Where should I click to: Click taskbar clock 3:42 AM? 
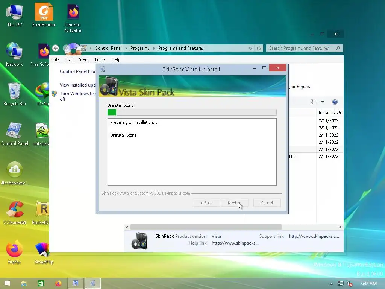[x=368, y=284]
